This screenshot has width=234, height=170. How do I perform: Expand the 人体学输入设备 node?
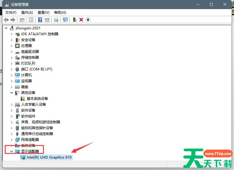(12, 105)
